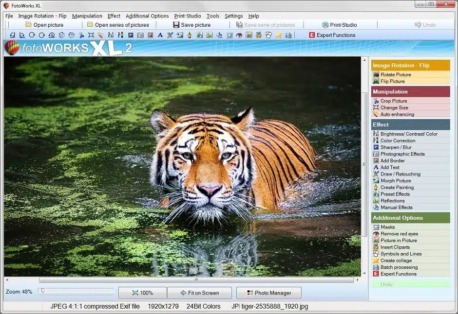Click the Preset Effects toolbar icon
Image resolution: width=458 pixels, height=314 pixels.
[199, 35]
